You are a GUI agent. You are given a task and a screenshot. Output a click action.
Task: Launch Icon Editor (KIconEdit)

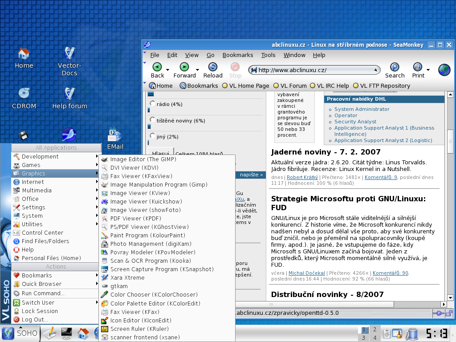click(167, 320)
